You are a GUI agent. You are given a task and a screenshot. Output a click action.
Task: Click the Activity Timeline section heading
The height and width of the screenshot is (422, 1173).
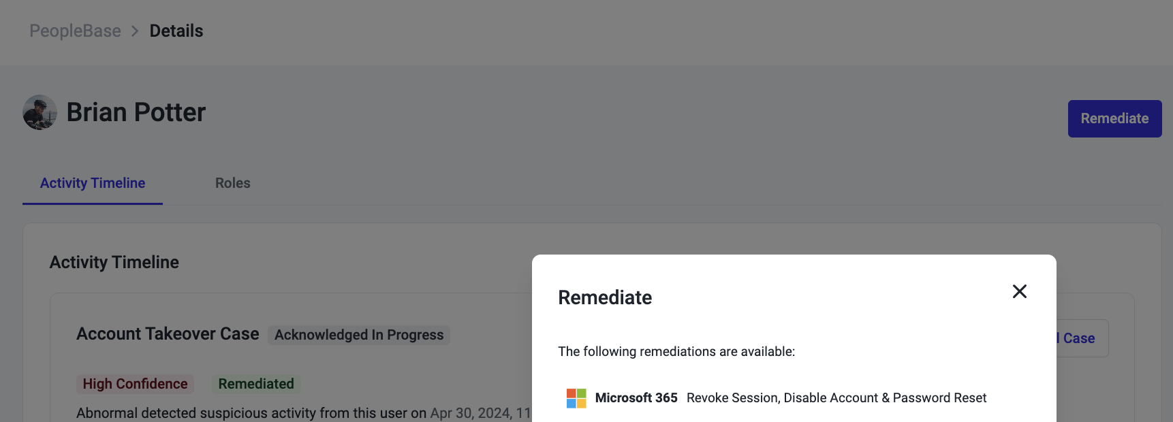pyautogui.click(x=114, y=262)
